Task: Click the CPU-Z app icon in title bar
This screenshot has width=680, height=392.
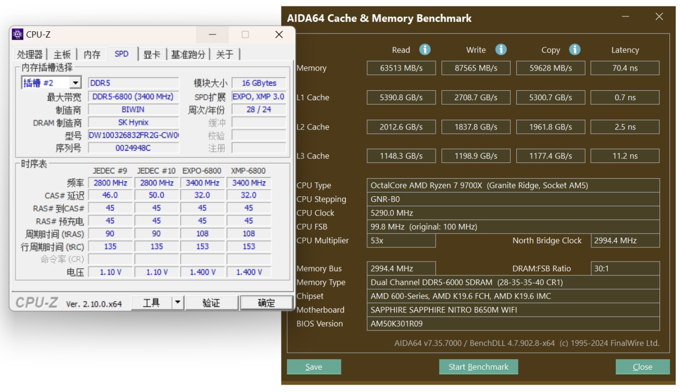Action: [18, 34]
